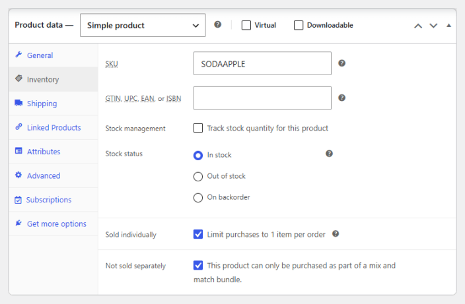Go to the Attributes tab
This screenshot has height=304, width=465.
(54, 152)
